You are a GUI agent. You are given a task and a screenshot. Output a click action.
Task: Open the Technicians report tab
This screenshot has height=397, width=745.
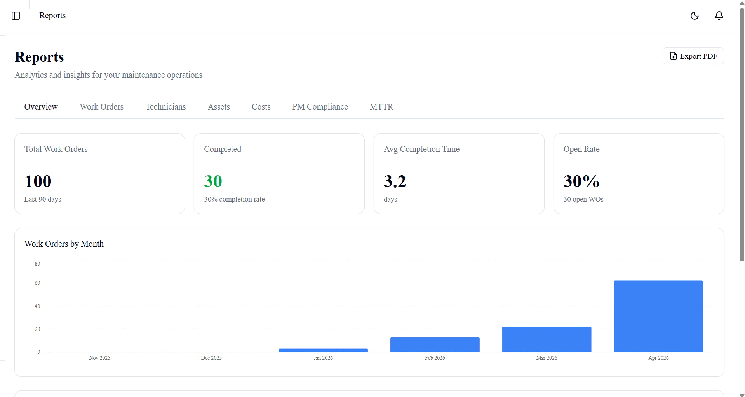click(x=165, y=107)
